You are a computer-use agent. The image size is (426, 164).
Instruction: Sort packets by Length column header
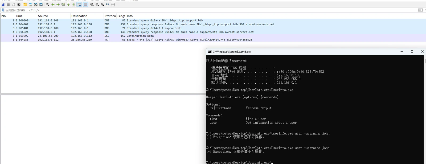click(121, 16)
